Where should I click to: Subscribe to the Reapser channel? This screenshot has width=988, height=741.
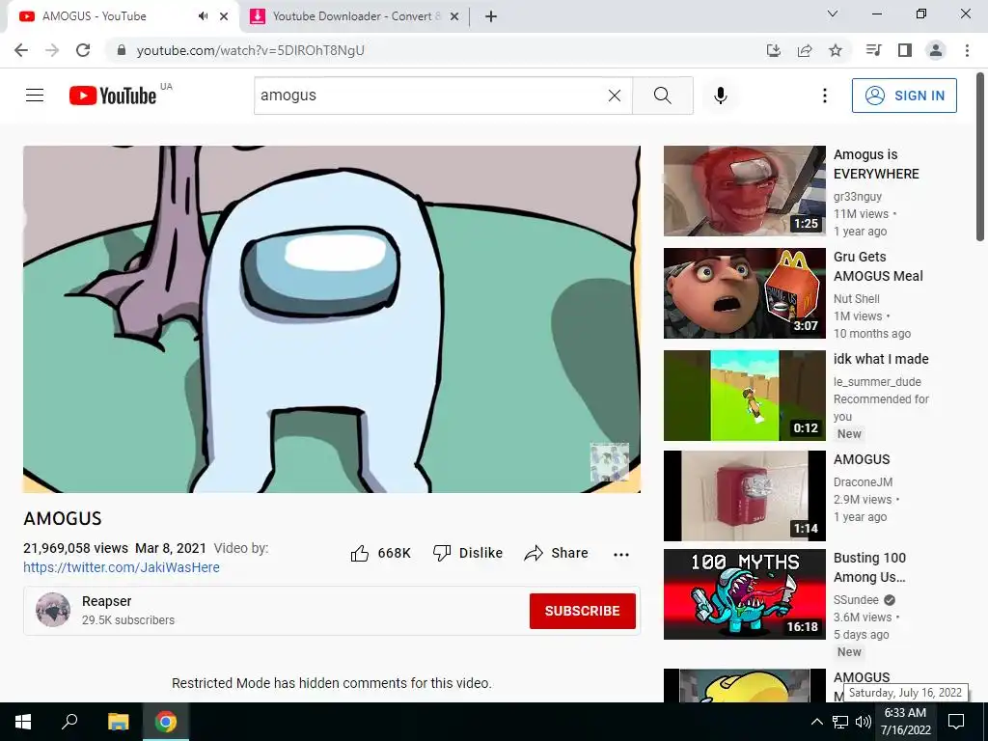pyautogui.click(x=582, y=611)
